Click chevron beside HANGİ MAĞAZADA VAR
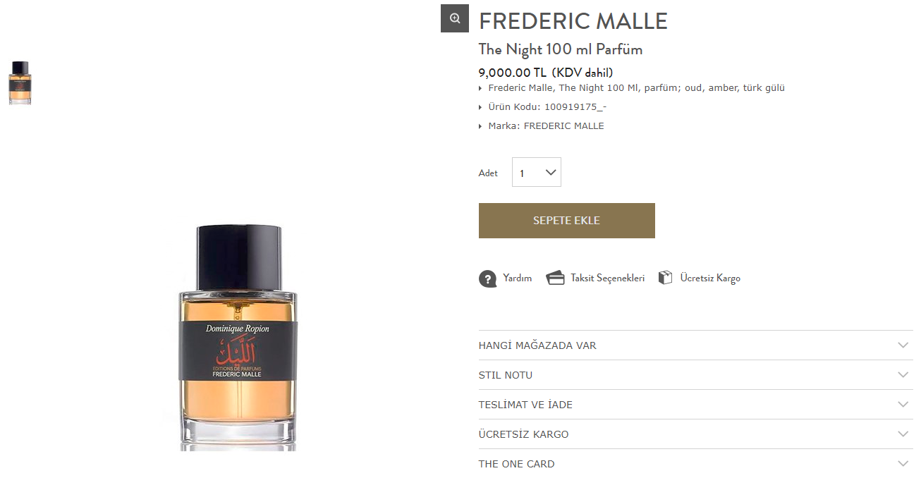This screenshot has width=921, height=478. tap(903, 345)
